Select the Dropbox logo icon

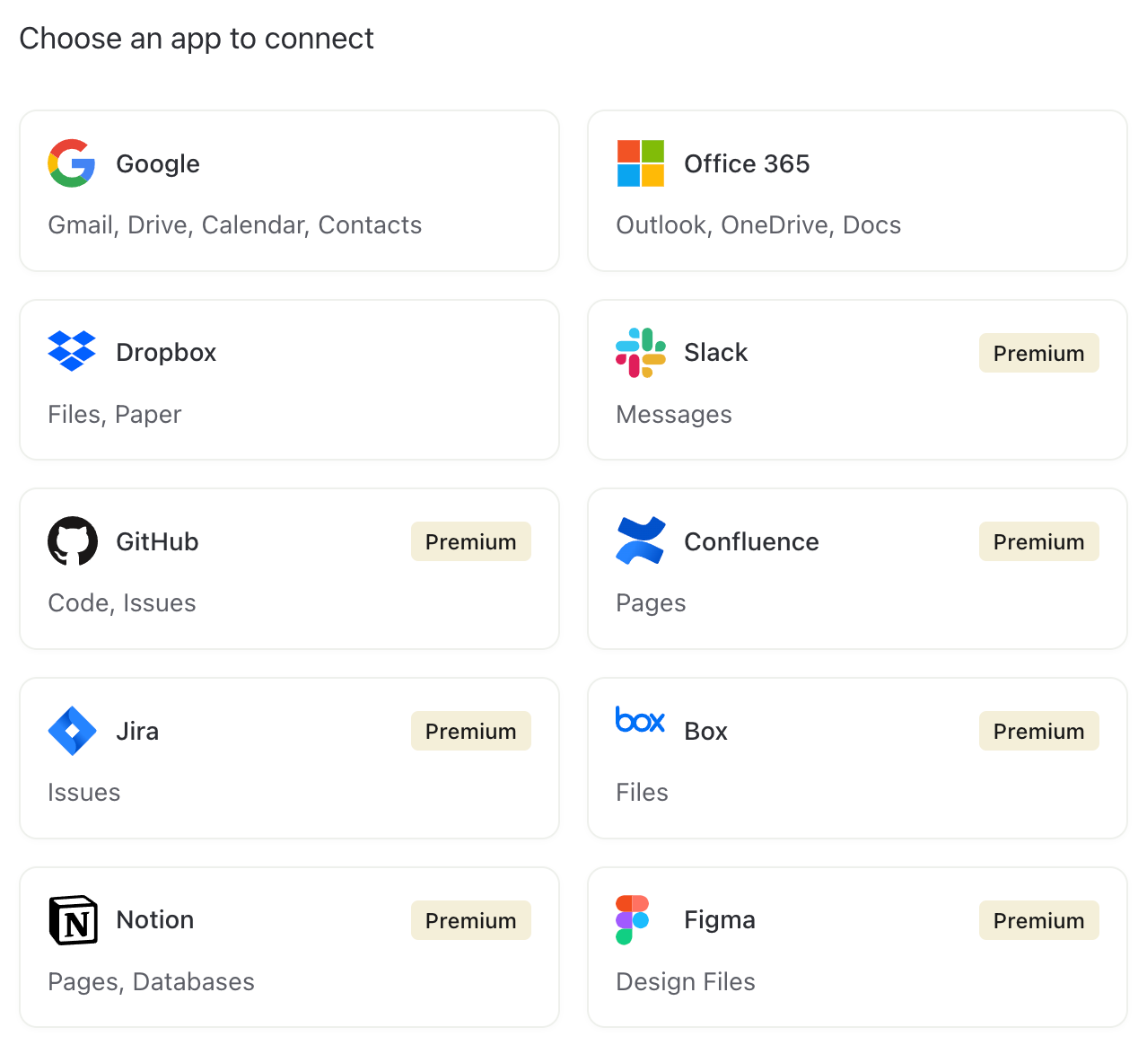click(72, 351)
